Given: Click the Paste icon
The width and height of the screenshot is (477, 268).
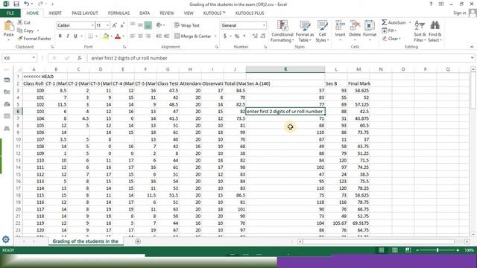Looking at the screenshot, I should [x=8, y=26].
